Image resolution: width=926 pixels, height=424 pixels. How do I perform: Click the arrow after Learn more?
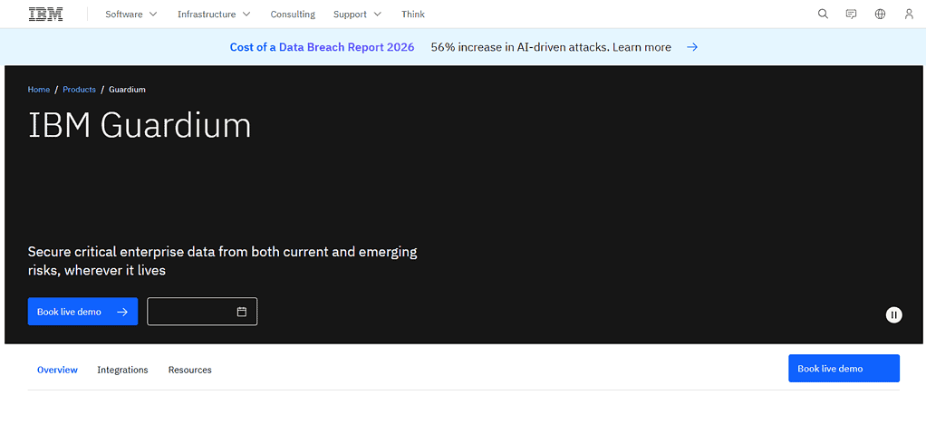tap(692, 47)
